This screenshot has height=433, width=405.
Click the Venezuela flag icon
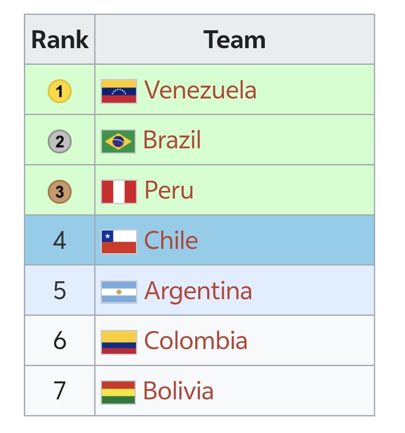point(119,91)
